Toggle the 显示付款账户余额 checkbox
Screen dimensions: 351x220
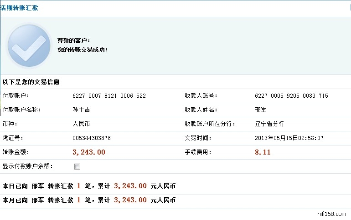[77, 166]
